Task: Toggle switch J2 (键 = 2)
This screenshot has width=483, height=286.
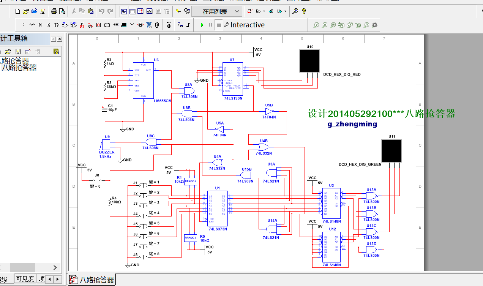Action: (143, 195)
